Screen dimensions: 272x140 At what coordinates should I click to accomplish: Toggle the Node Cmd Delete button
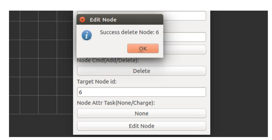(141, 71)
